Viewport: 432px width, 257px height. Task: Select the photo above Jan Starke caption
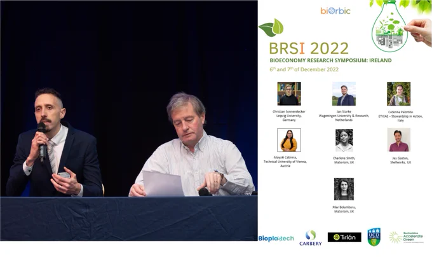[344, 94]
